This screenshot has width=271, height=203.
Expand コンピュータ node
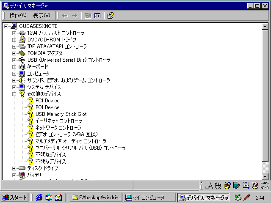(x=14, y=74)
